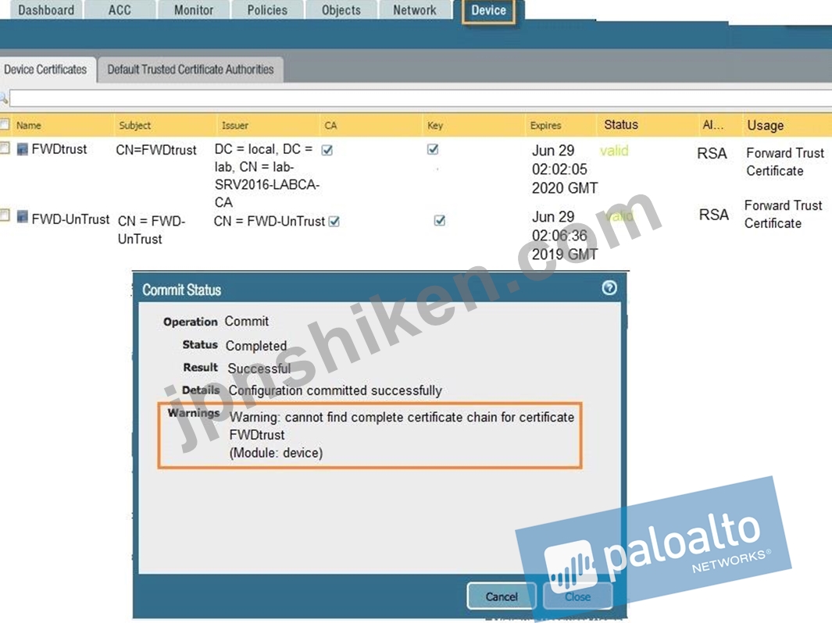Screen dimensions: 832x623
Task: Click Close in Commit Status dialog
Action: [577, 596]
